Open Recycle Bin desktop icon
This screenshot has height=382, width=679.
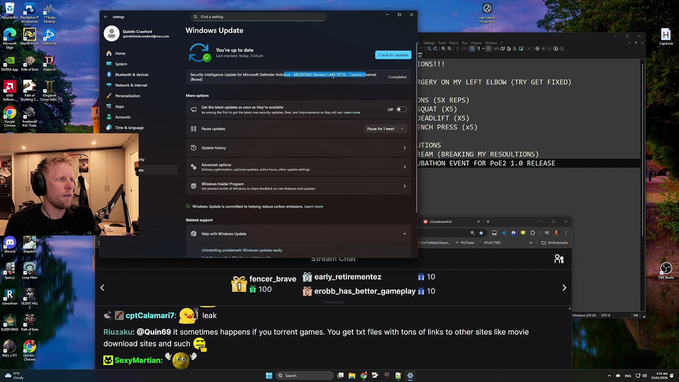[10, 12]
